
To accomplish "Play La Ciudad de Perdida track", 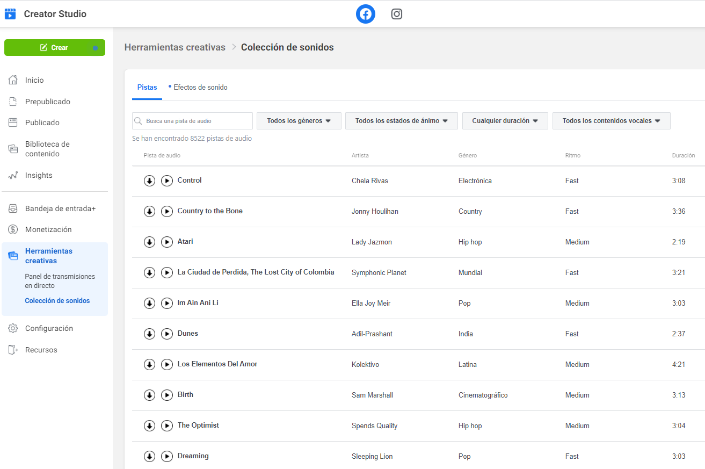I will pyautogui.click(x=167, y=273).
